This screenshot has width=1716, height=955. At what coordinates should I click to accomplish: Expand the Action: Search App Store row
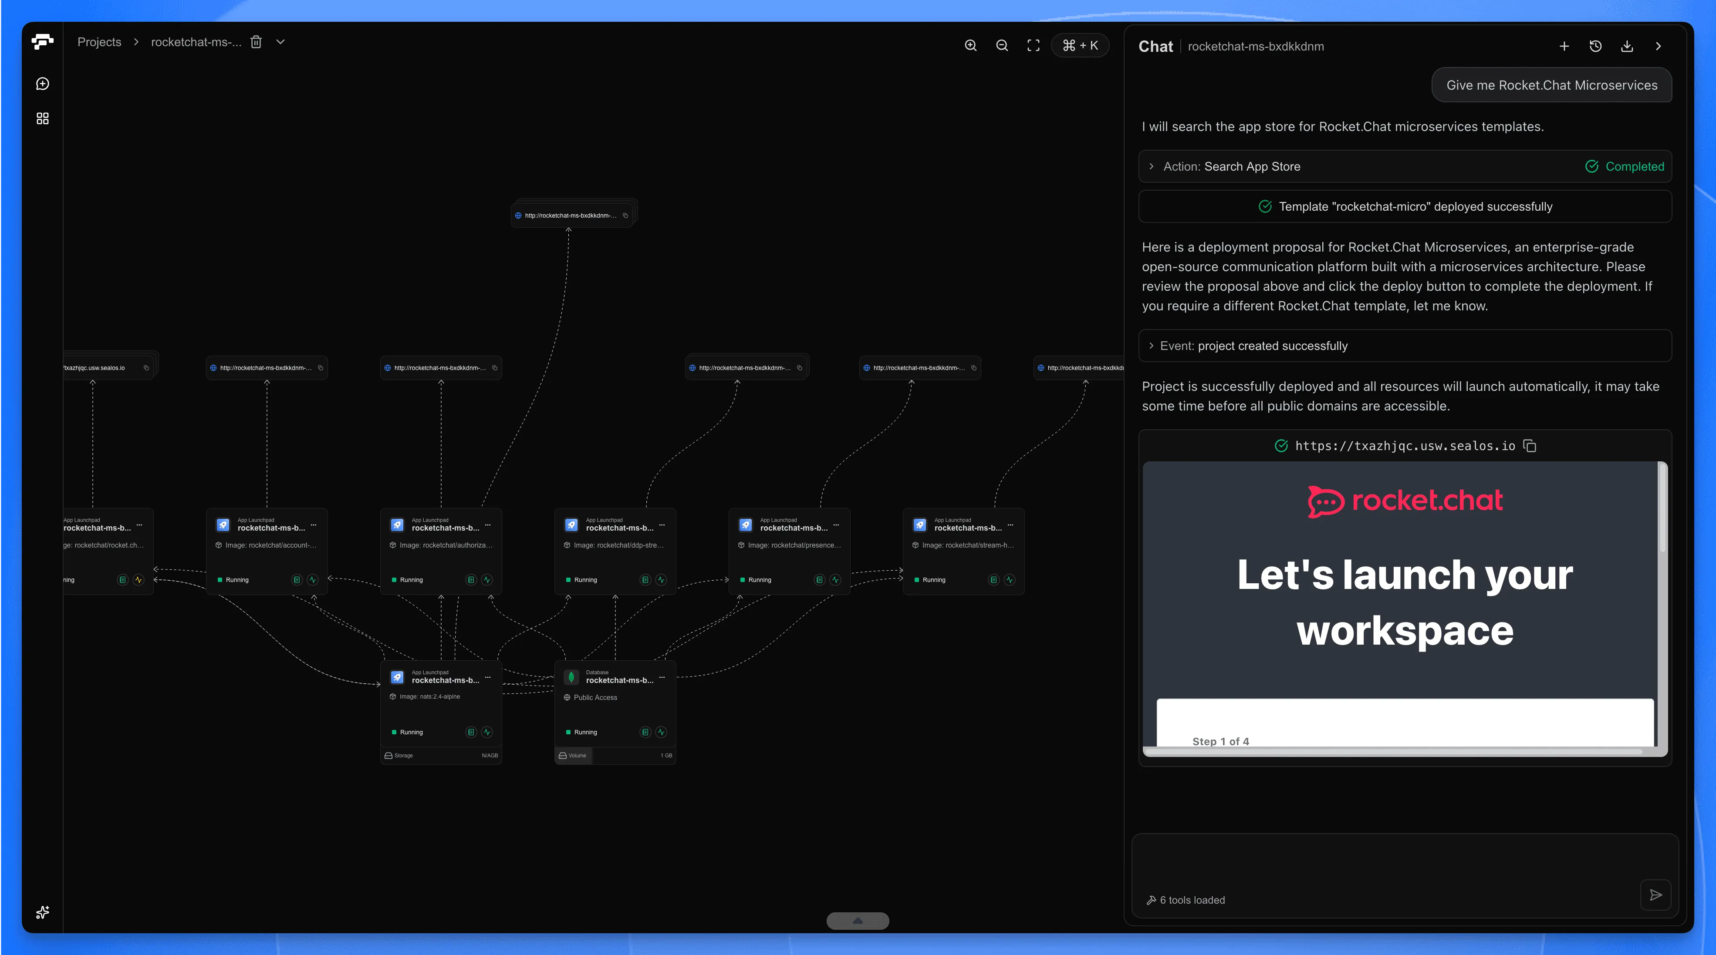tap(1405, 166)
